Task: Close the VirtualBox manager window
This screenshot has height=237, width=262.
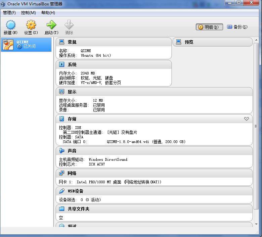Action: coord(252,3)
